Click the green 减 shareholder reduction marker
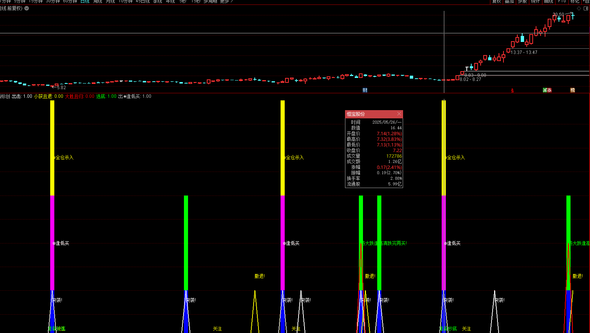590x333 pixels. (545, 90)
